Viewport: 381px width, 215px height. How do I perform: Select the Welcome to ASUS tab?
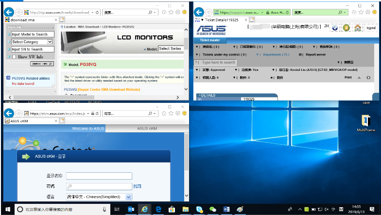88,128
